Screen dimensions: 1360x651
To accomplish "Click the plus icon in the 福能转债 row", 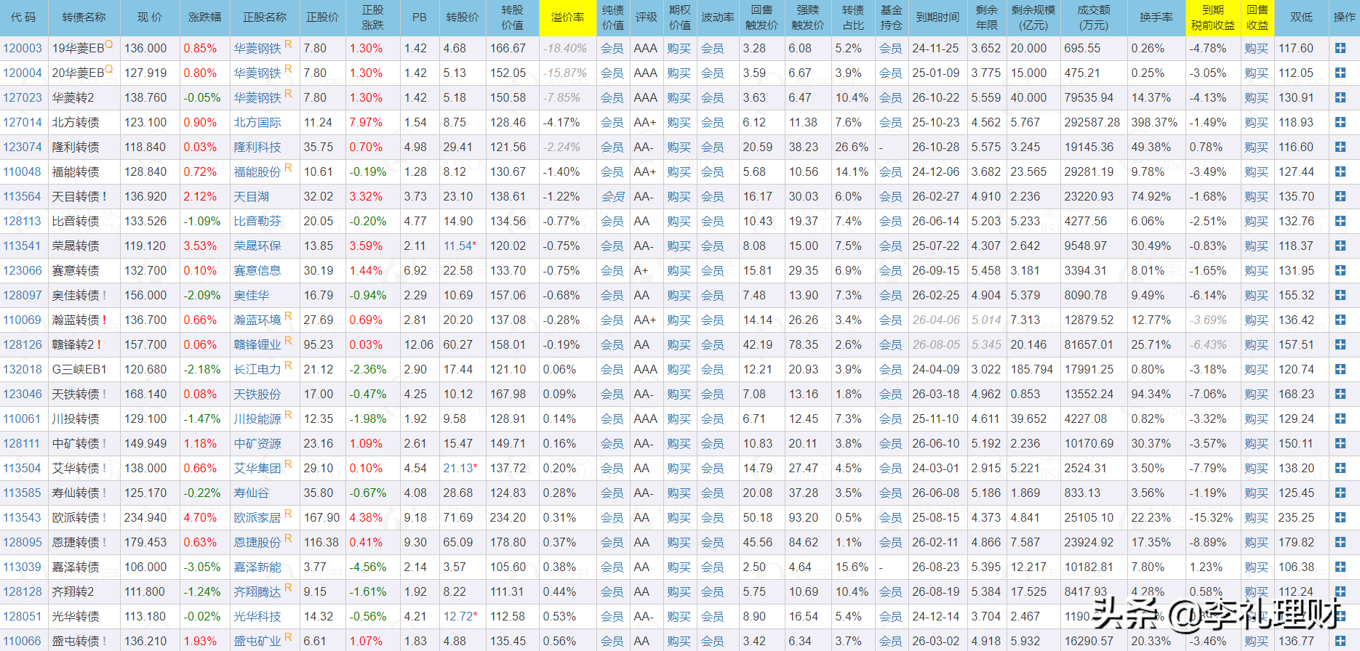I will click(x=1340, y=172).
